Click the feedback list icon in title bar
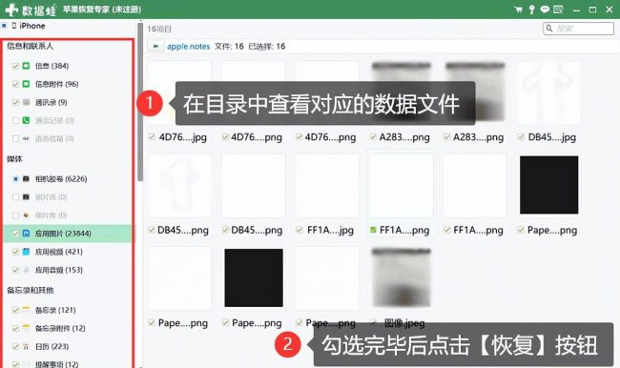Image resolution: width=620 pixels, height=368 pixels. pyautogui.click(x=558, y=10)
